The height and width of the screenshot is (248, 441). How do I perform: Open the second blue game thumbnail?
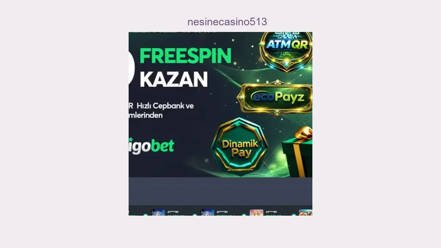pyautogui.click(x=207, y=212)
